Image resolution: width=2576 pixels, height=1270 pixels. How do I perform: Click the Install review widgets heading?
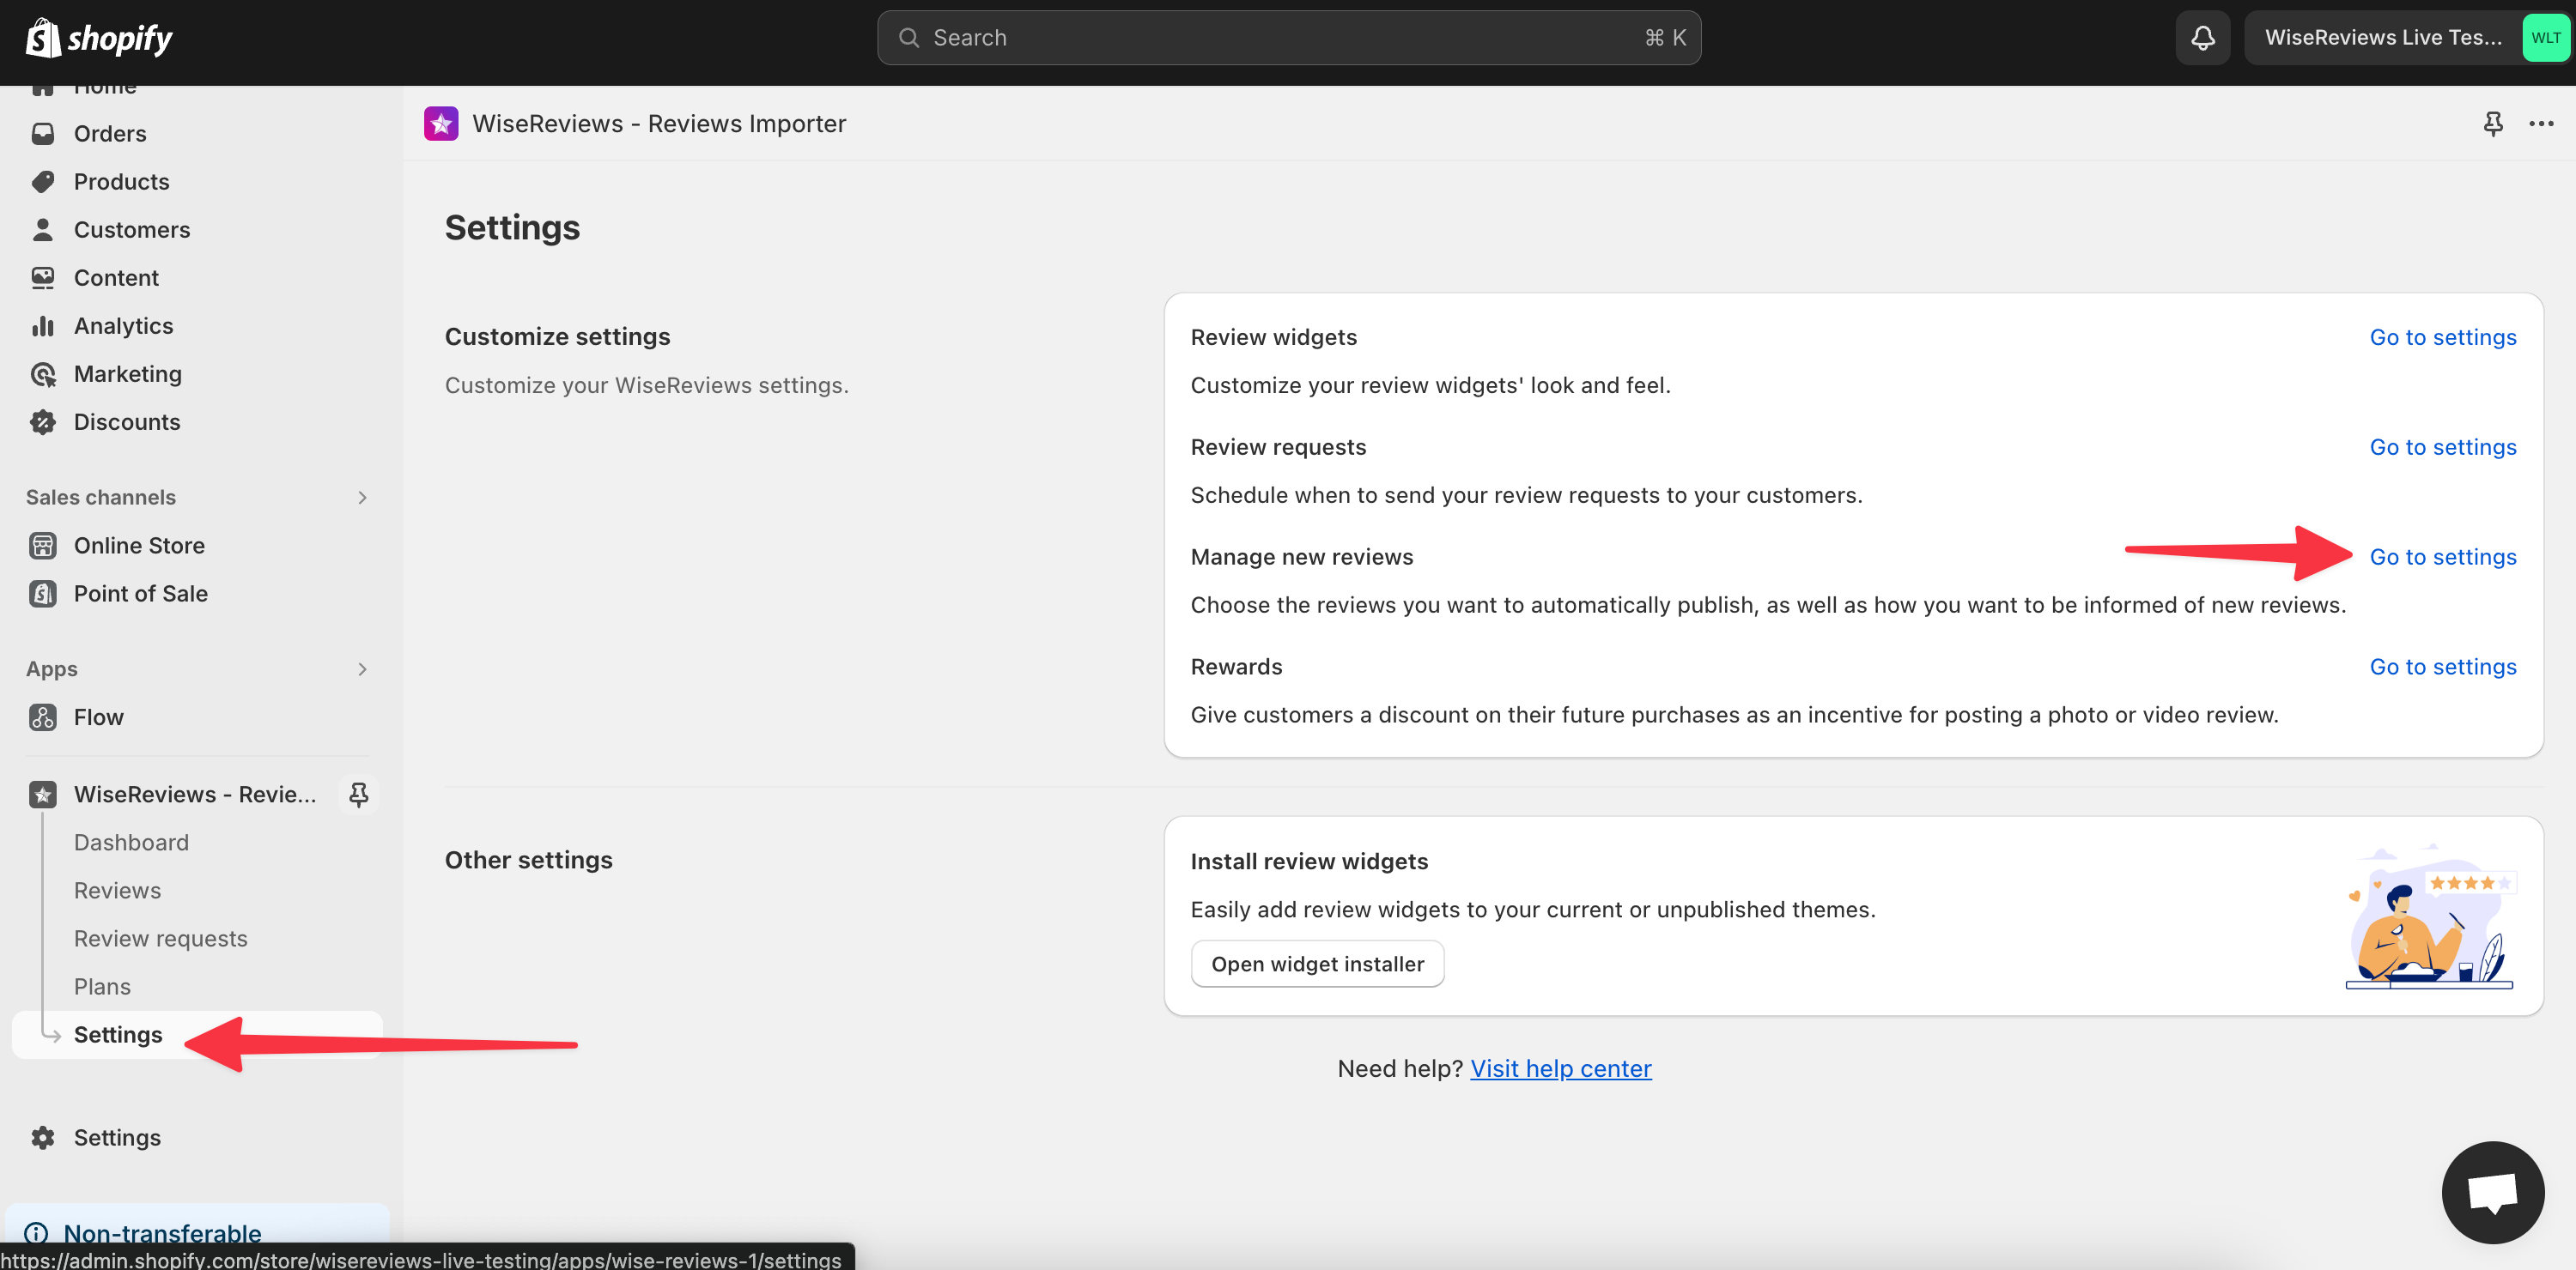coord(1309,862)
